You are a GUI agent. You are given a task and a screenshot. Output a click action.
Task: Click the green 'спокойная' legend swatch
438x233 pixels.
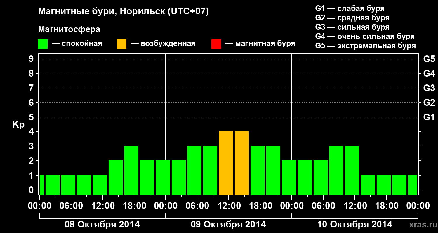(43, 44)
